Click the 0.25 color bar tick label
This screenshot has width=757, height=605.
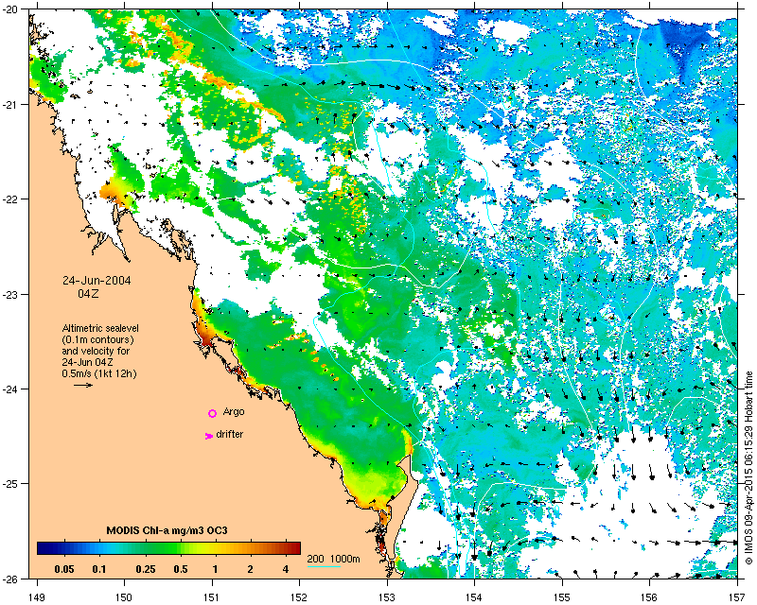tap(146, 569)
